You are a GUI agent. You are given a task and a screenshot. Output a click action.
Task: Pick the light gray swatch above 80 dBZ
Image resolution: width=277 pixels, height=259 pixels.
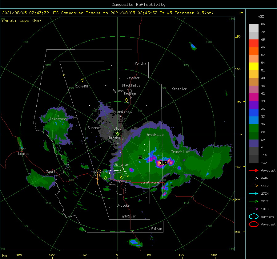tap(254, 28)
